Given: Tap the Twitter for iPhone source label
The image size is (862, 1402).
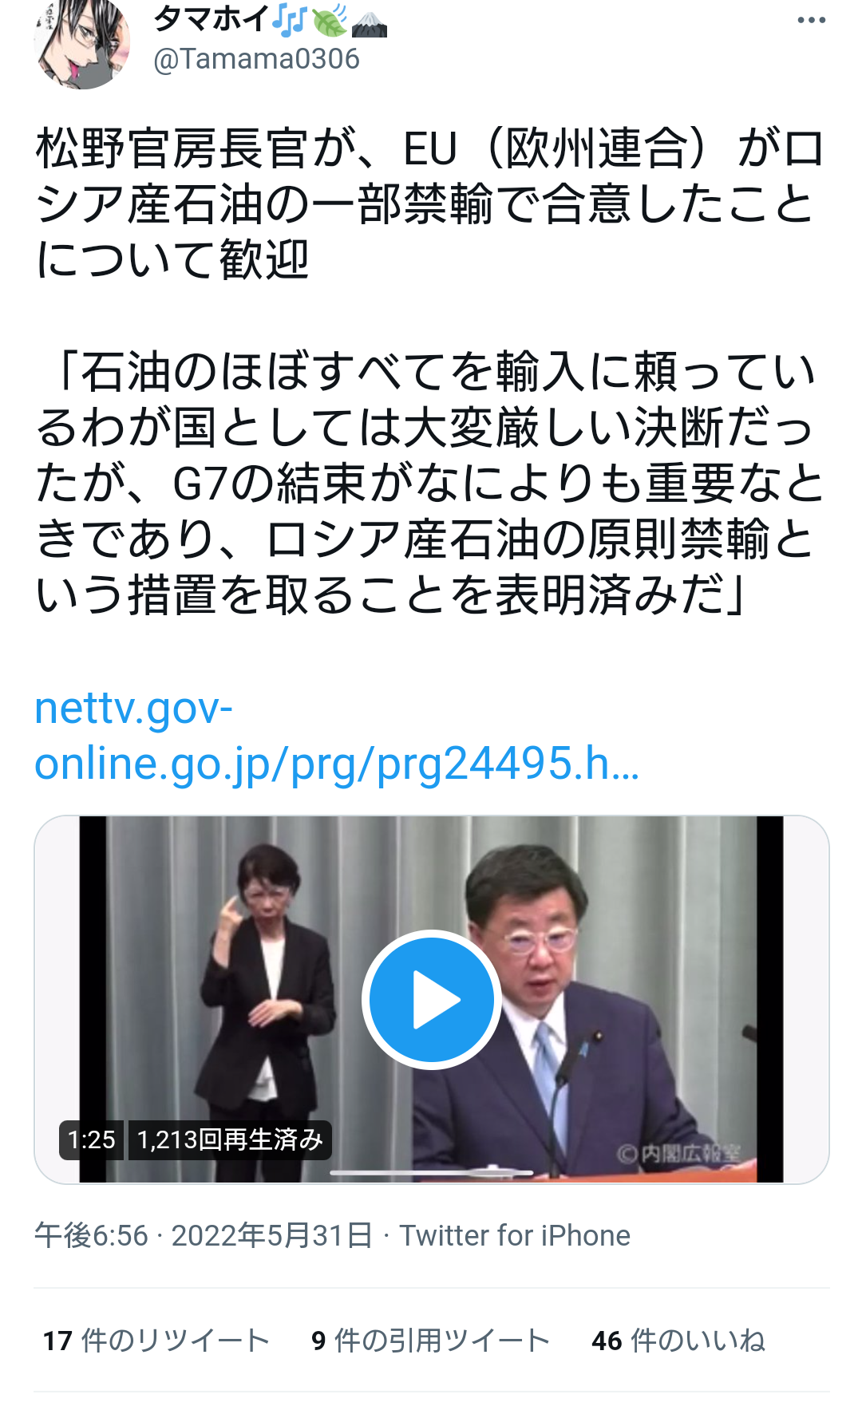Looking at the screenshot, I should [x=515, y=1235].
